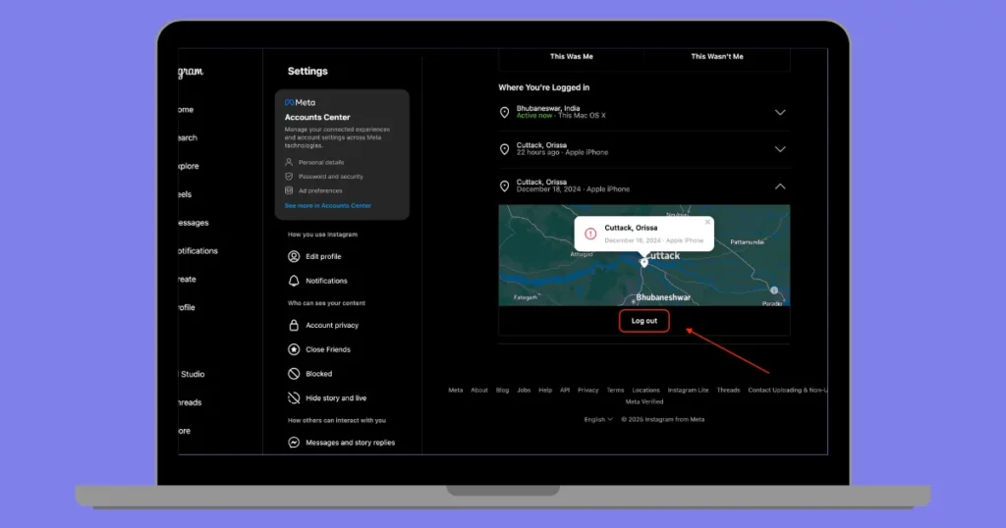The image size is (1006, 528).
Task: Close the Cuttack, Orissa map popup
Action: tap(707, 223)
